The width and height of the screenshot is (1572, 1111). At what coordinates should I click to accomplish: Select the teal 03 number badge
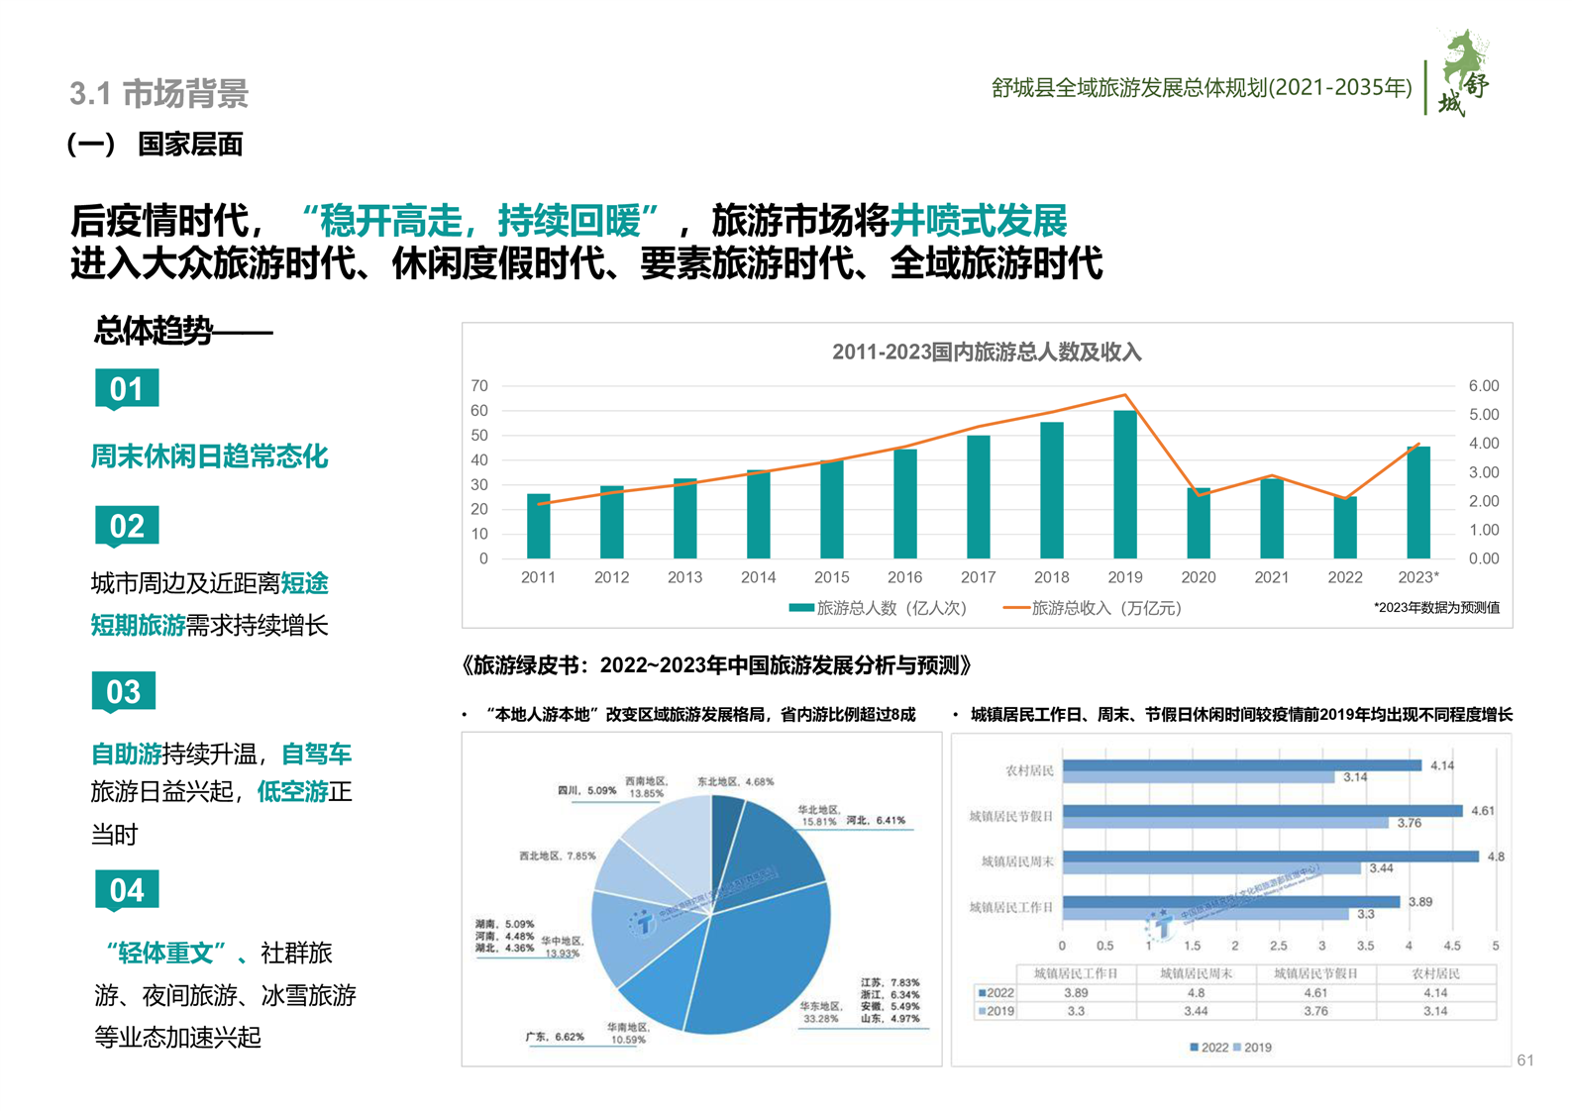click(124, 691)
